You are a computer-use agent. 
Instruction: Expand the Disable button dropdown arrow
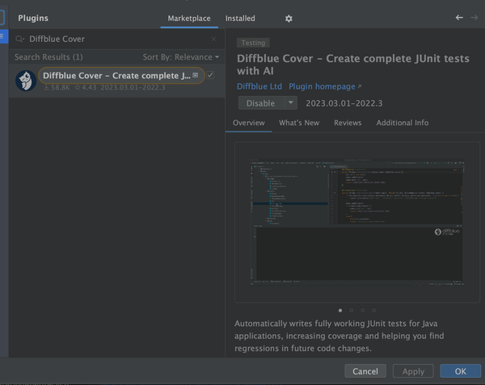click(289, 103)
